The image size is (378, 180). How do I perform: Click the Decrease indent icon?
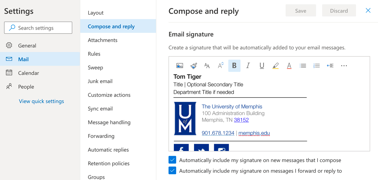coord(330,66)
